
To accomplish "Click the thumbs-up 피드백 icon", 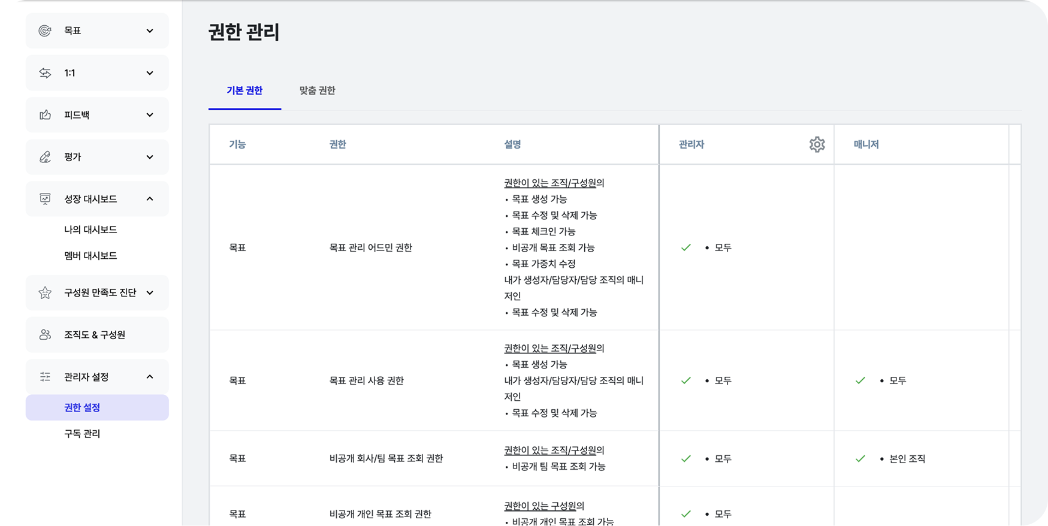I will point(45,115).
